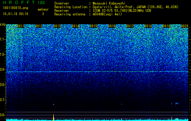Click the 0.9 kHz axis label
This screenshot has width=191, height=121.
coord(2,70)
